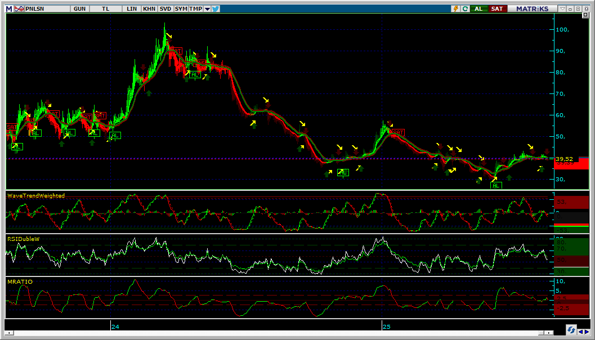
Task: Open the SYM symbol menu
Action: tap(181, 8)
